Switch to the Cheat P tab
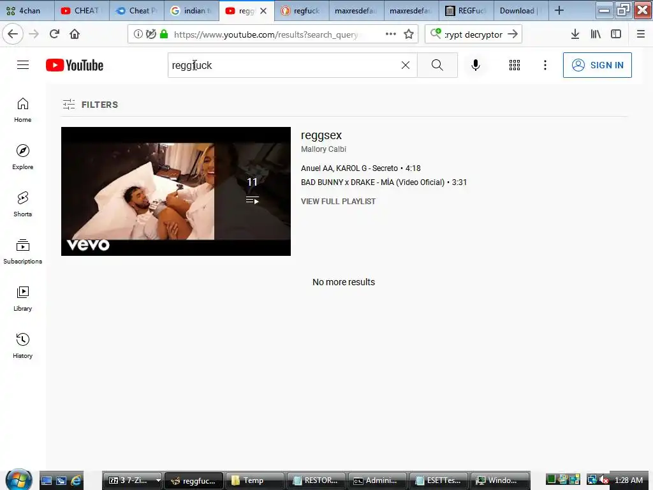Viewport: 653px width, 490px height. [x=136, y=11]
